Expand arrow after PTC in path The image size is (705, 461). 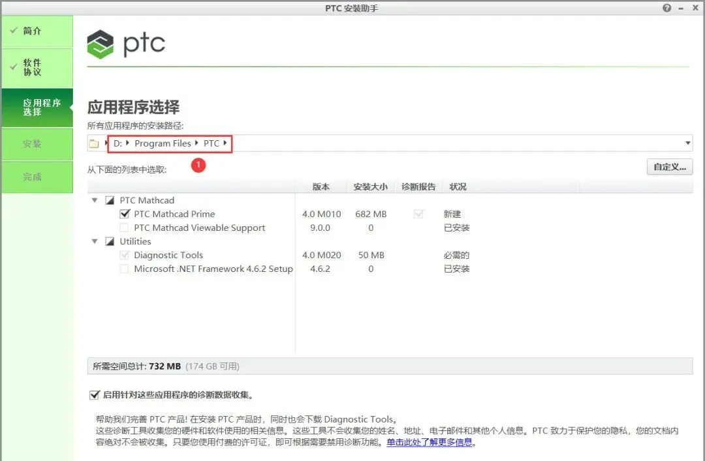click(x=225, y=143)
